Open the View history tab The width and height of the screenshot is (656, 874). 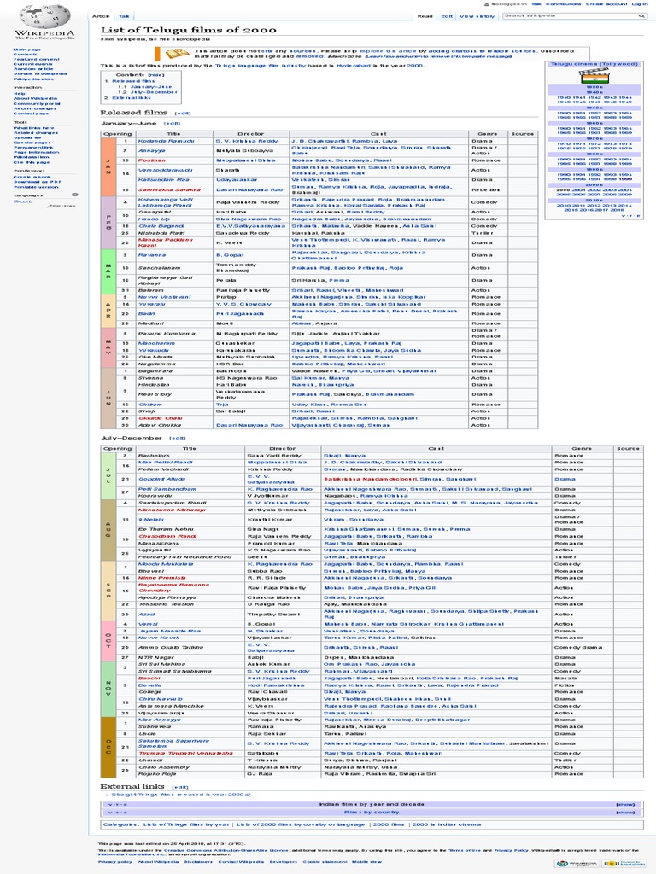[x=477, y=16]
